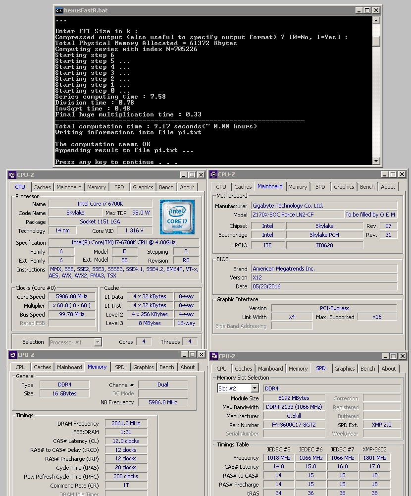Click the motherboard model 'Z170X-SOC Force LN2-CF'
The width and height of the screenshot is (411, 496).
tap(298, 215)
